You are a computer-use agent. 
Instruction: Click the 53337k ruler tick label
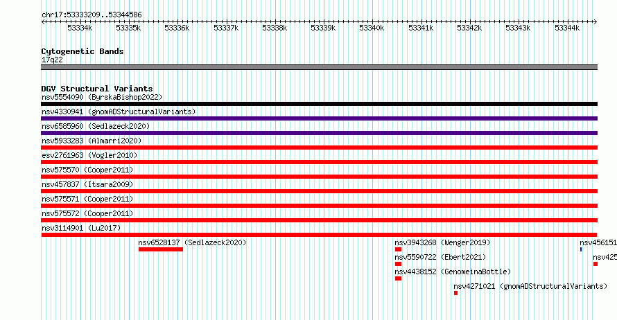[x=226, y=28]
